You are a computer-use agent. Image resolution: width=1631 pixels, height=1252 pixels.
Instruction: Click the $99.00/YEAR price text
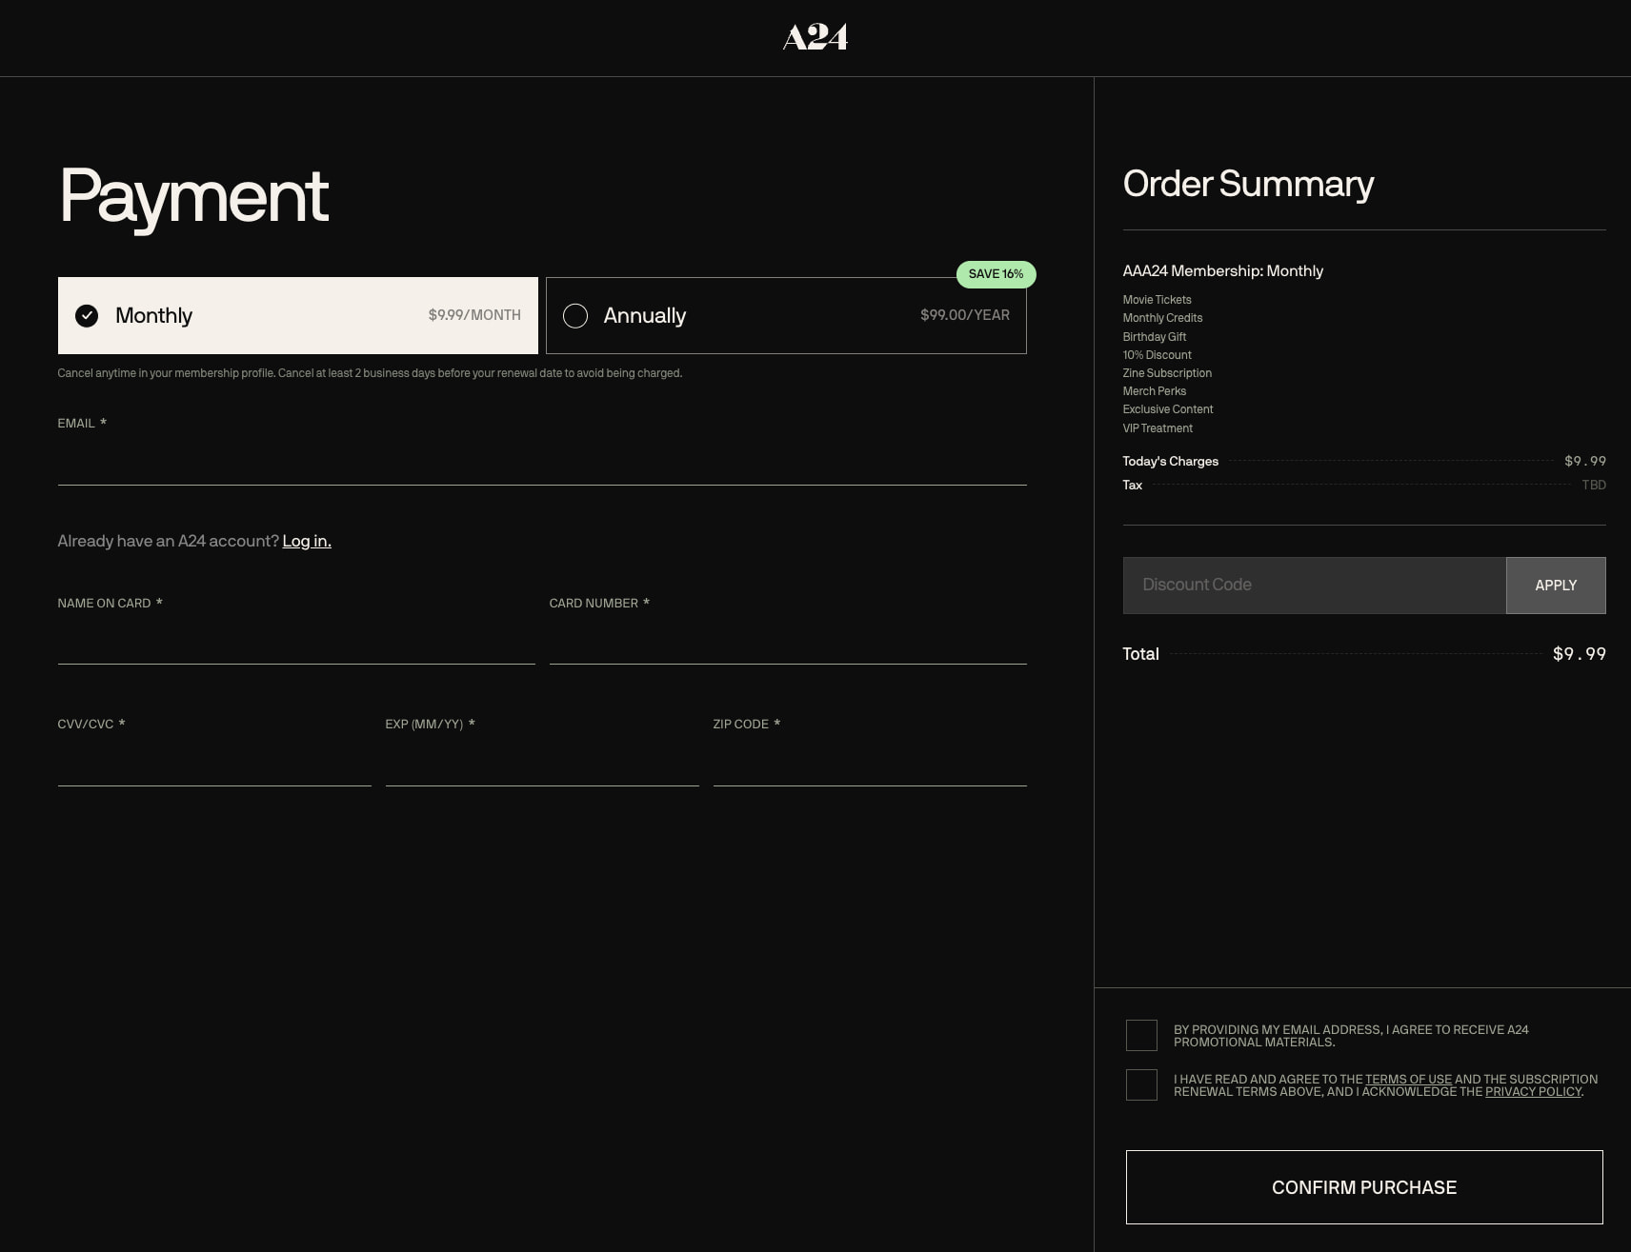pos(965,315)
